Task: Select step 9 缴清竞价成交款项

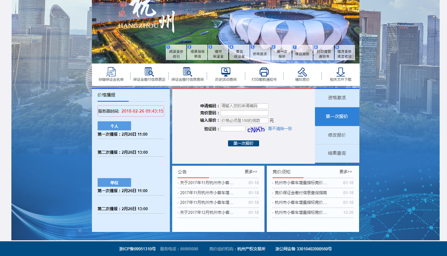Action: [x=344, y=53]
